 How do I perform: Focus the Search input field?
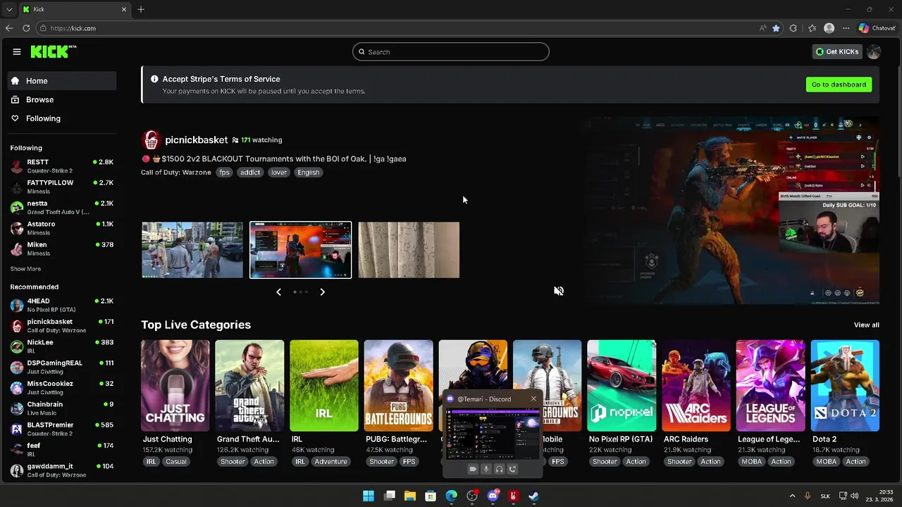(451, 51)
